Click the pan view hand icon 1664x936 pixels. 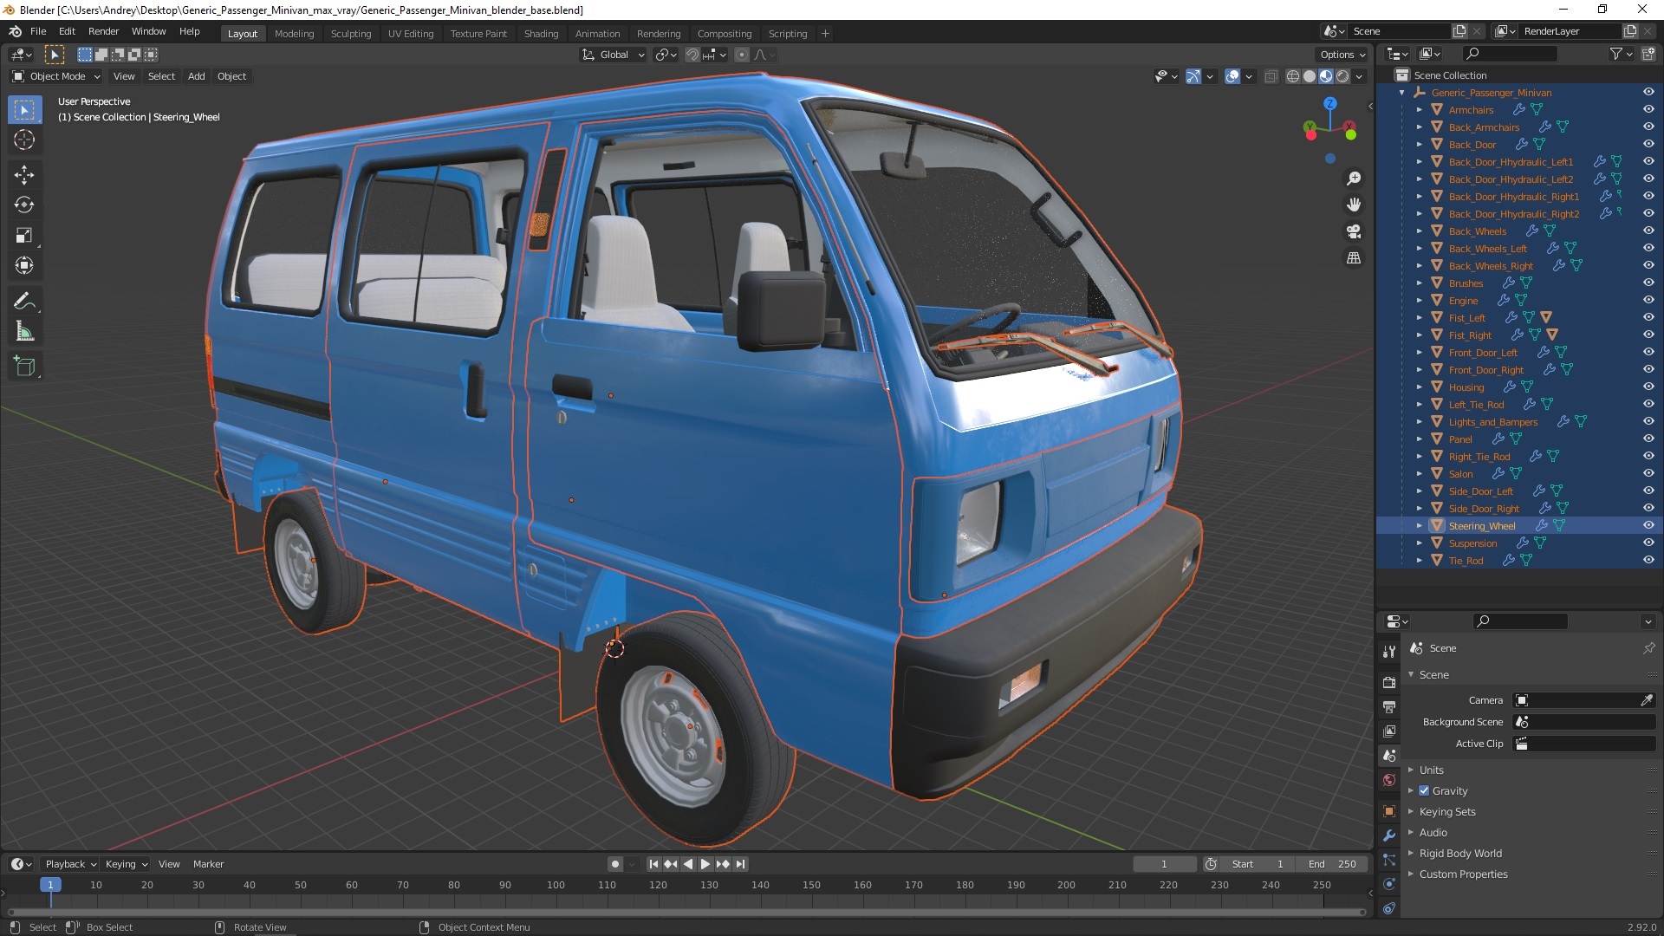point(1354,205)
